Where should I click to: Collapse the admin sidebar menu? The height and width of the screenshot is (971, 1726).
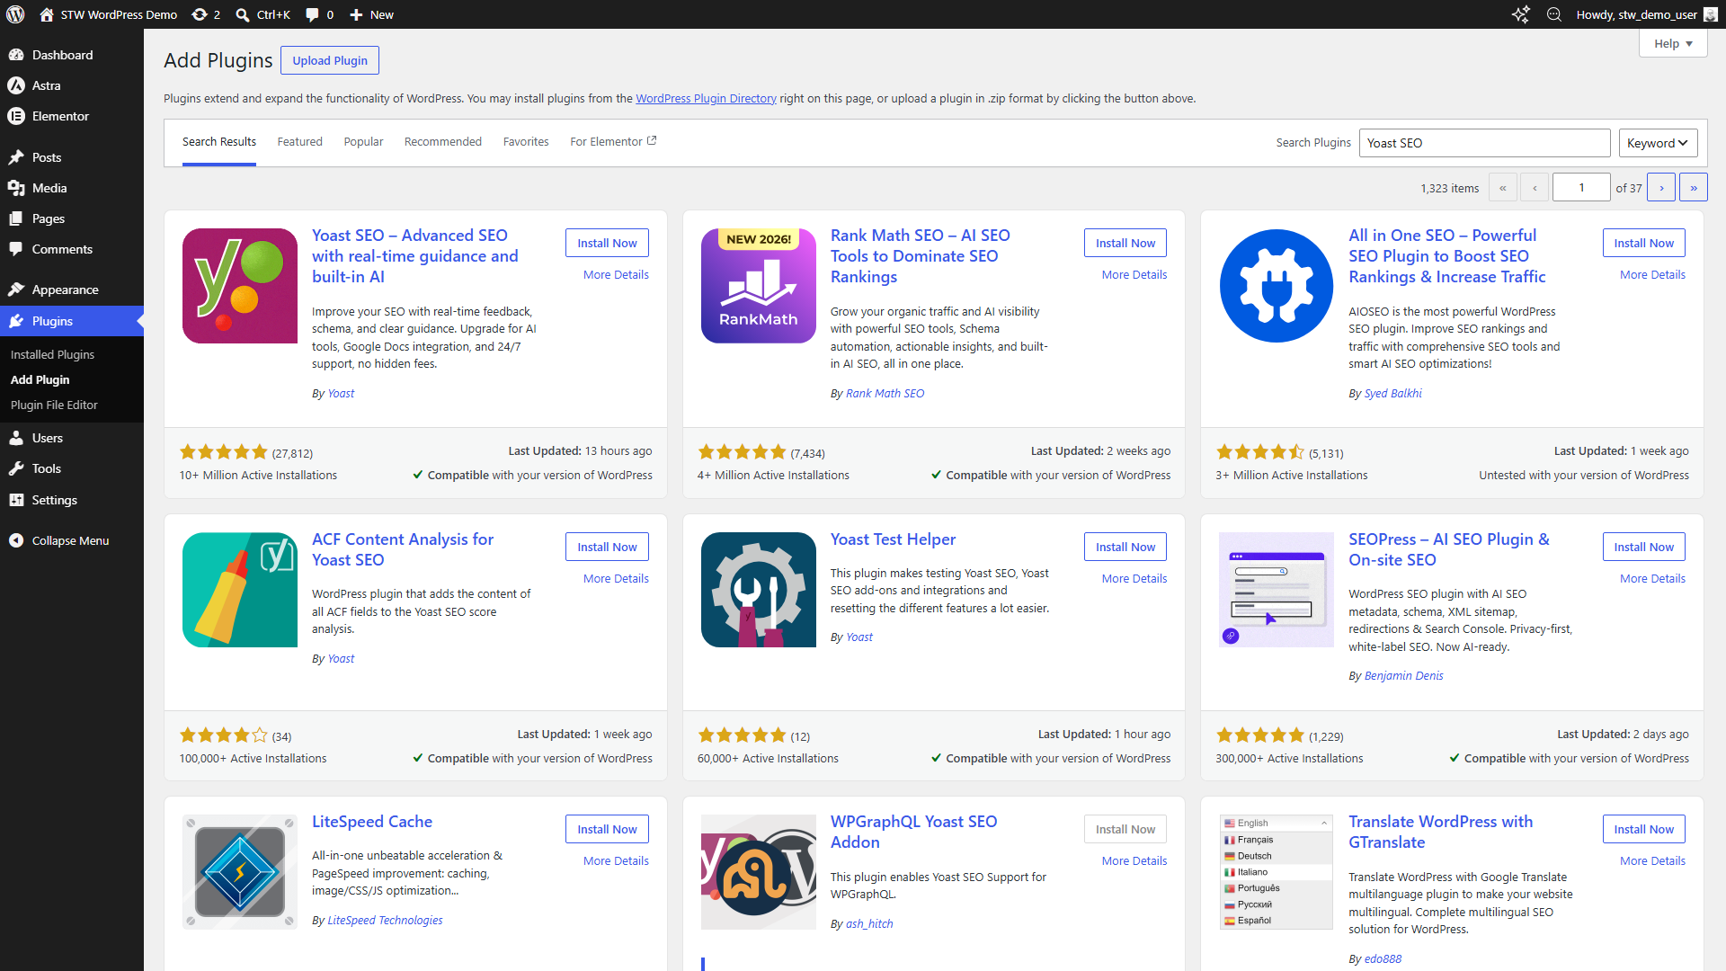[x=72, y=540]
